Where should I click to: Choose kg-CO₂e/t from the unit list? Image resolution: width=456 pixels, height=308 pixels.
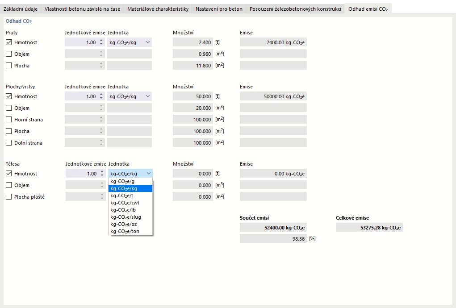coord(130,196)
